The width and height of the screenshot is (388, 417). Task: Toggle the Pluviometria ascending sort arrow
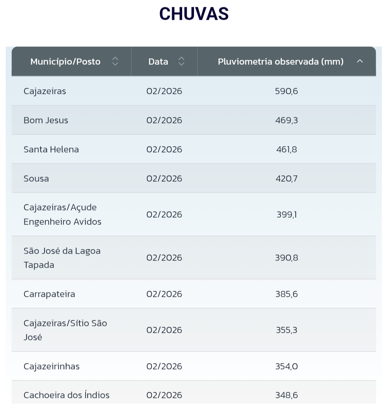[360, 62]
